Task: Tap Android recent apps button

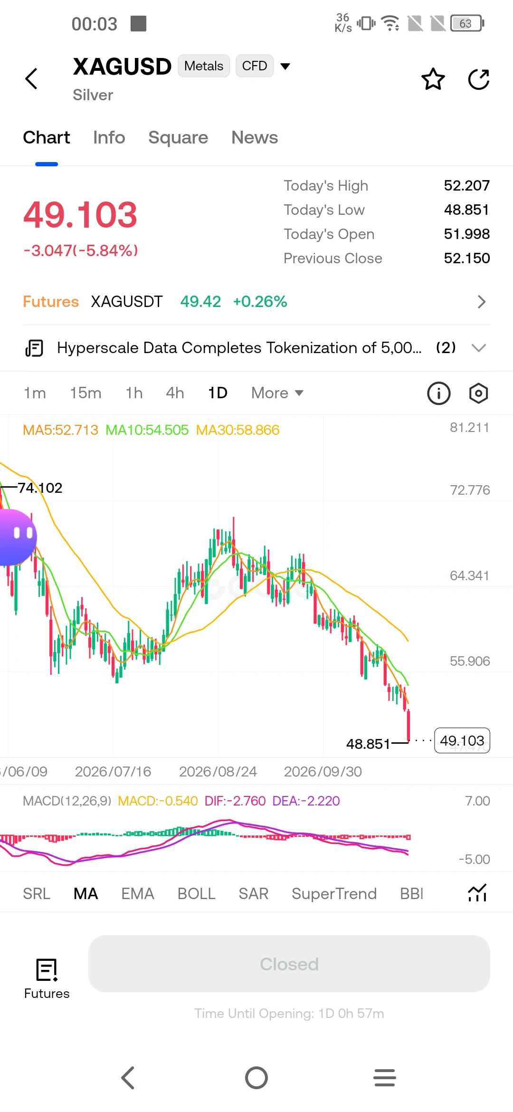Action: (x=385, y=1078)
